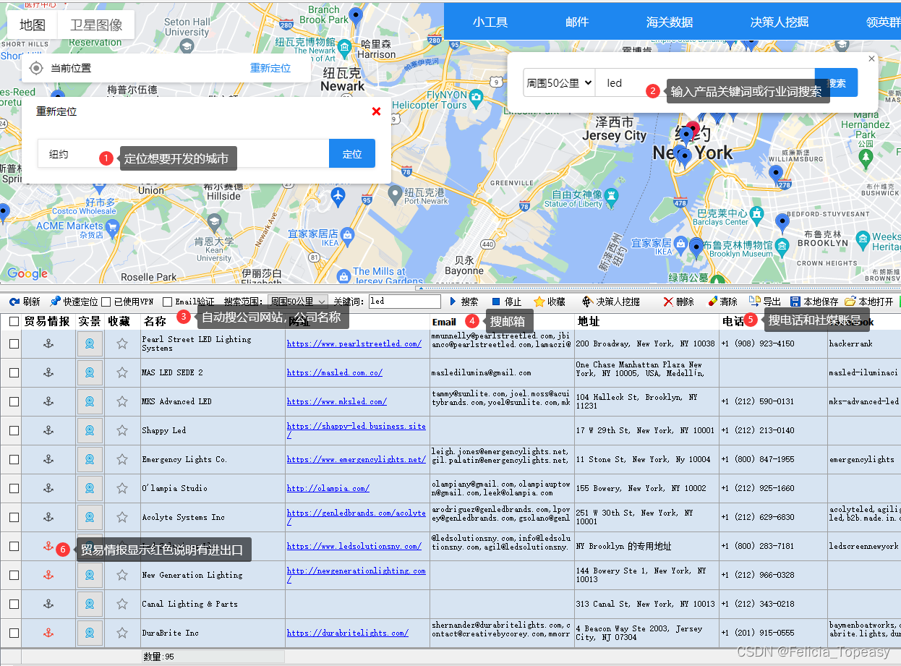The width and height of the screenshot is (901, 666).
Task: Click the 删除 delete red X
Action: point(678,302)
